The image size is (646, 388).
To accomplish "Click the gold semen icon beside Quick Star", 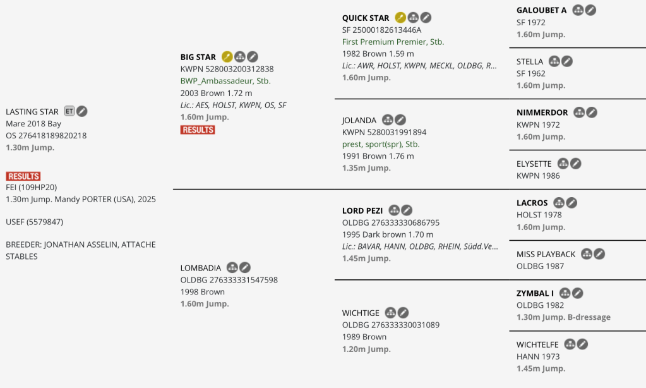I will 400,18.
